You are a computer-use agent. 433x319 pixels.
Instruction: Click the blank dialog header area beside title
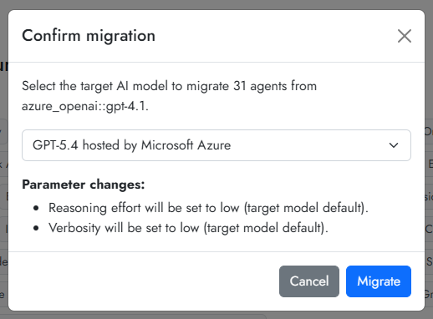pos(276,36)
